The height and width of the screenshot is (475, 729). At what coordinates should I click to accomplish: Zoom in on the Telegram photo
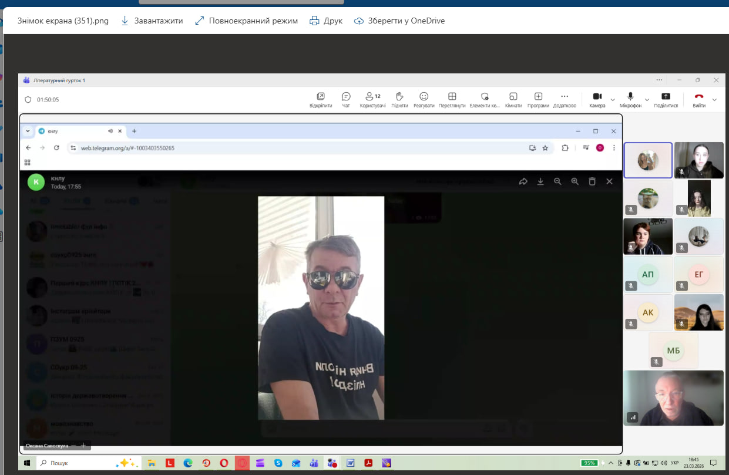click(x=575, y=182)
